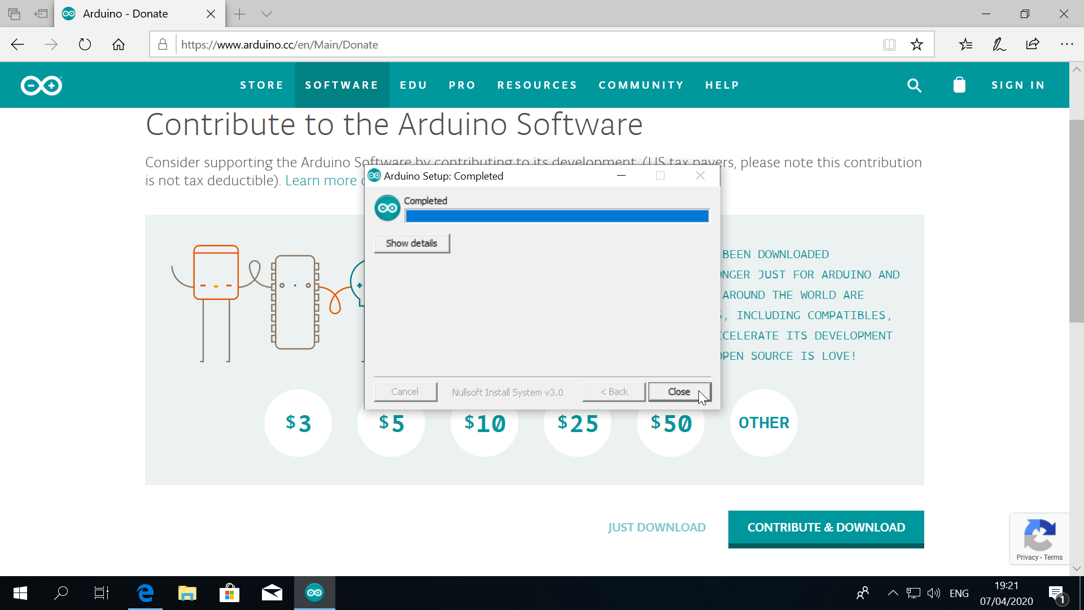Open the SOFTWARE menu item
Image resolution: width=1084 pixels, height=610 pixels.
(x=342, y=85)
